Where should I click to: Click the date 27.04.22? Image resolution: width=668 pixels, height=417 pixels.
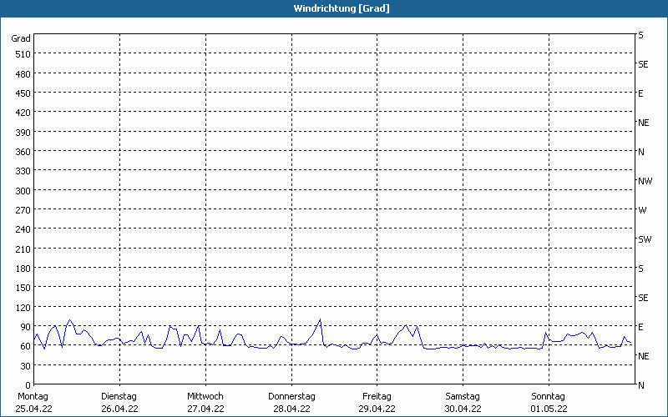205,409
